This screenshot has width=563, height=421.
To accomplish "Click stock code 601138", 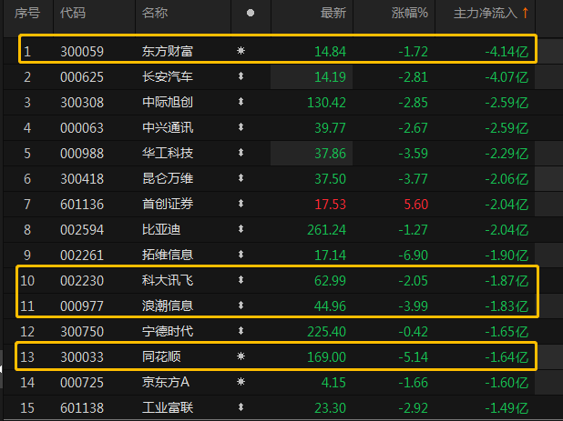I will click(x=82, y=407).
